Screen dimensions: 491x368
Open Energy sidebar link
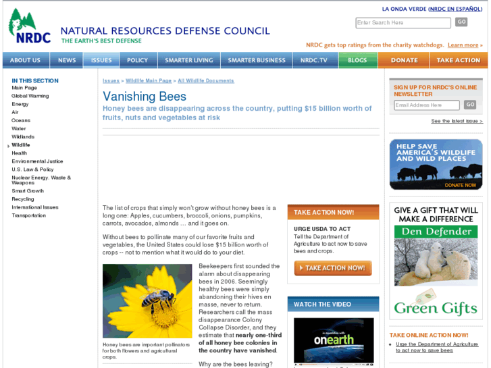pos(20,104)
